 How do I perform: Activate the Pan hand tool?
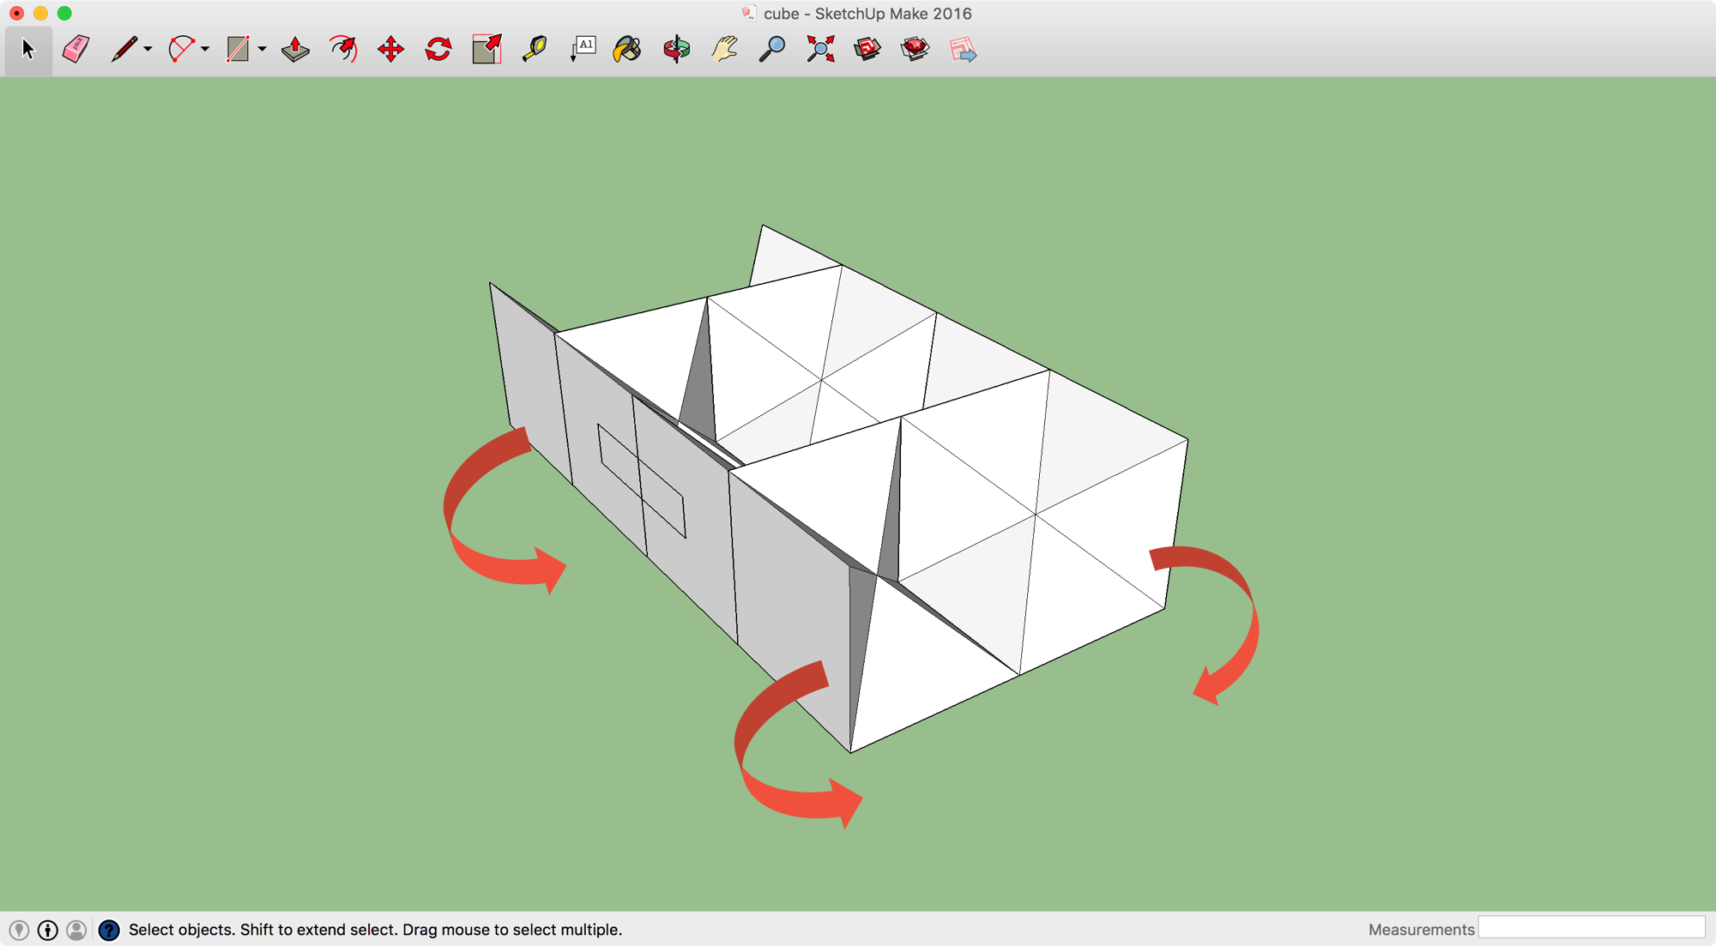tap(723, 50)
